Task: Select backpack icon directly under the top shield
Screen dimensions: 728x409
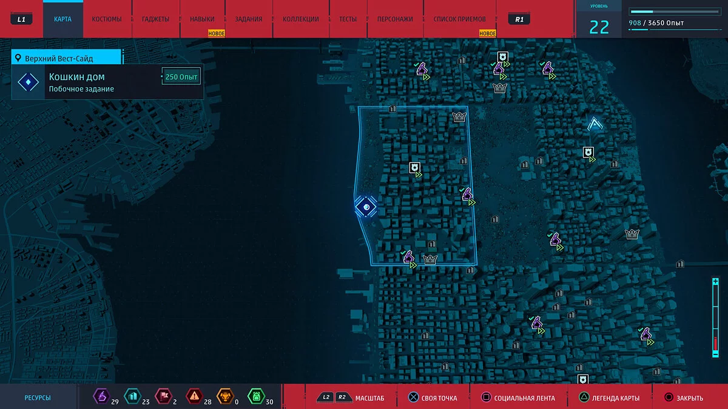Action: (x=499, y=68)
